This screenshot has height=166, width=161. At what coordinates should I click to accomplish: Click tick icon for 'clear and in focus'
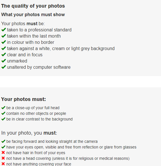click(4, 55)
